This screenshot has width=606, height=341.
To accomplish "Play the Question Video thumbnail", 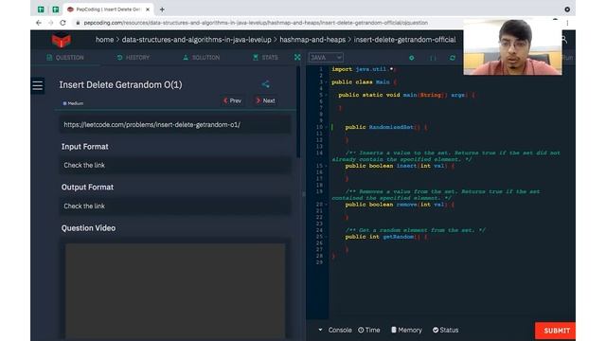I will [175, 291].
